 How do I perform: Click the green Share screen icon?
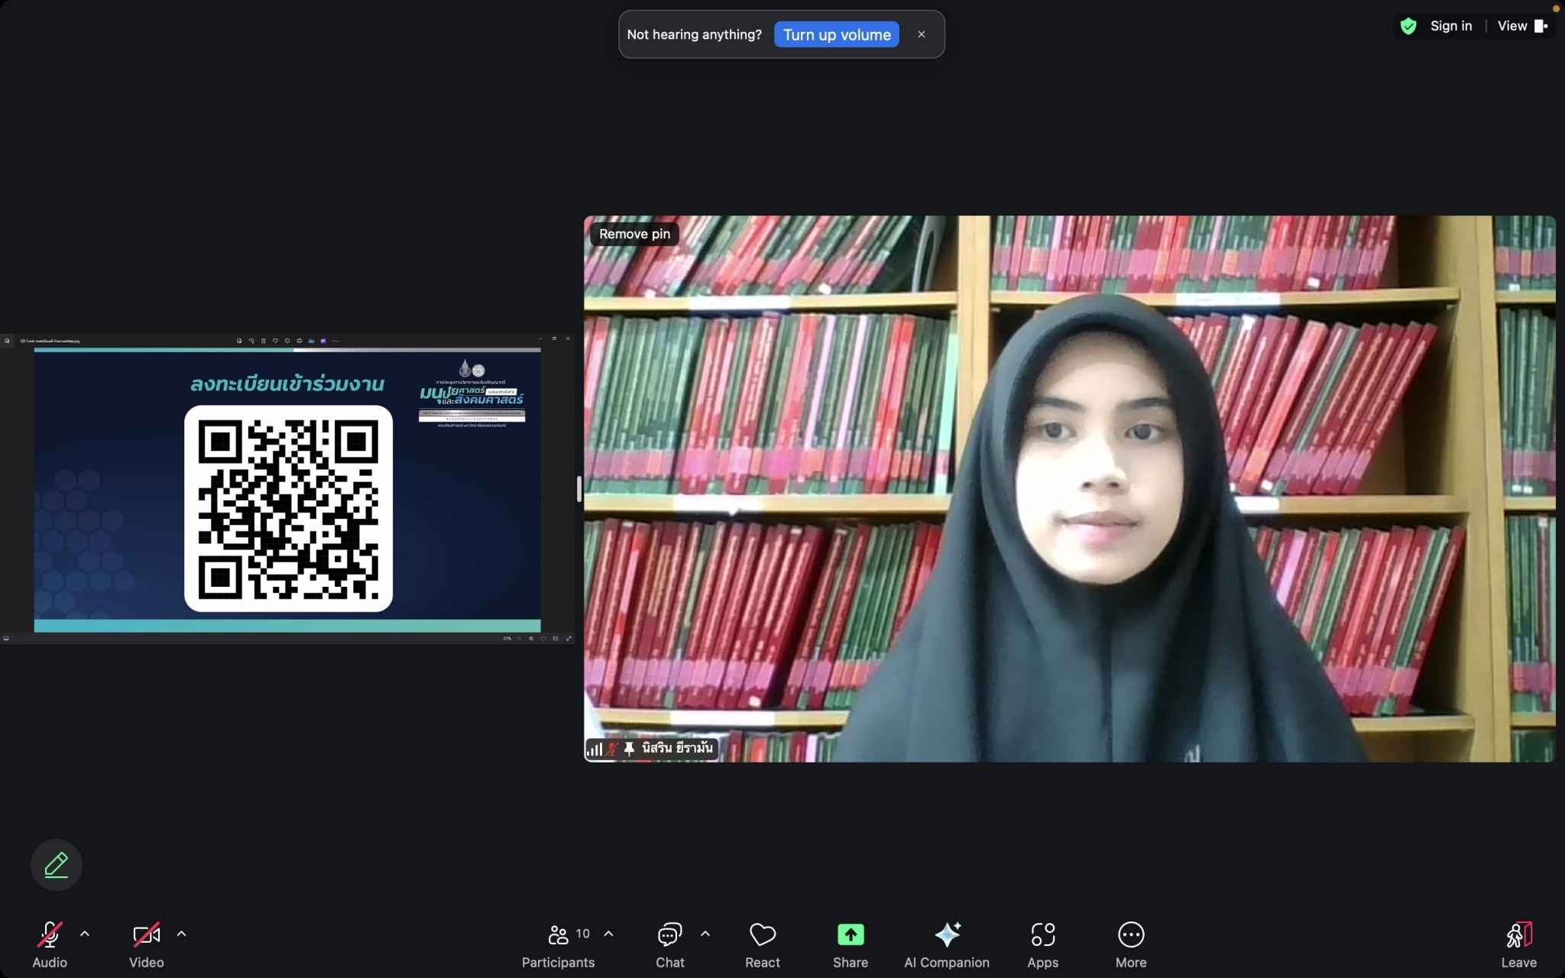[850, 935]
